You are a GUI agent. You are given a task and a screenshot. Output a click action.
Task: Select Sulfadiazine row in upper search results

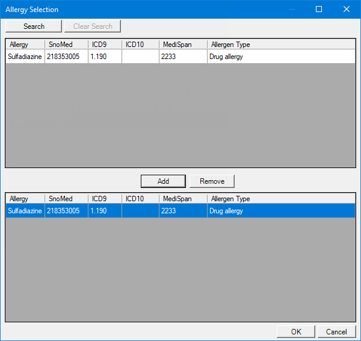coord(25,57)
